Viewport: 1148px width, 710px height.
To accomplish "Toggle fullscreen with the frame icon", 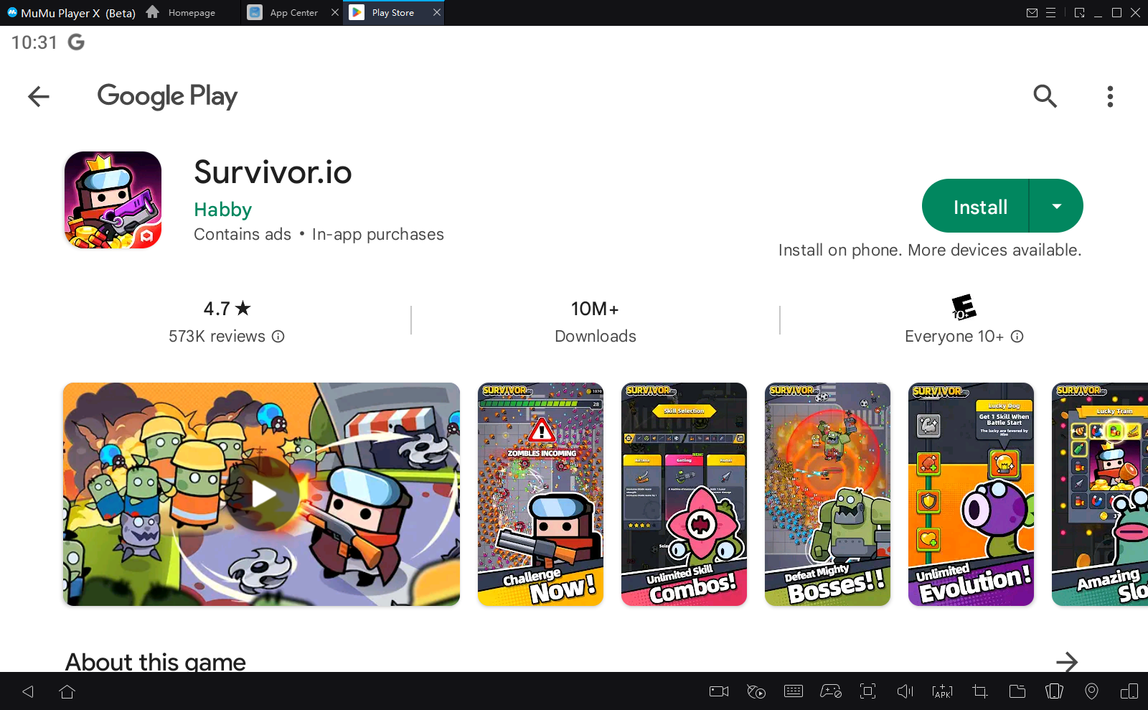I will (x=868, y=691).
